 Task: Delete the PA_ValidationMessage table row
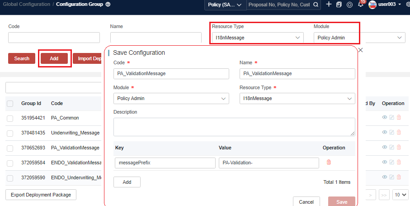tap(399, 148)
